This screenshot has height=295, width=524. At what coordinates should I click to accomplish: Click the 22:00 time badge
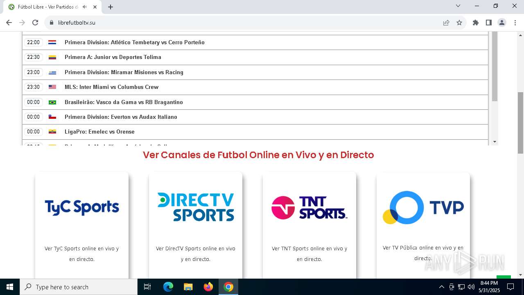click(x=34, y=42)
